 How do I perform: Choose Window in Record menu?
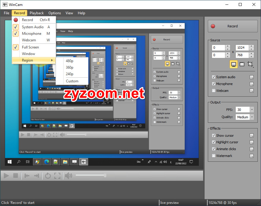pos(34,54)
